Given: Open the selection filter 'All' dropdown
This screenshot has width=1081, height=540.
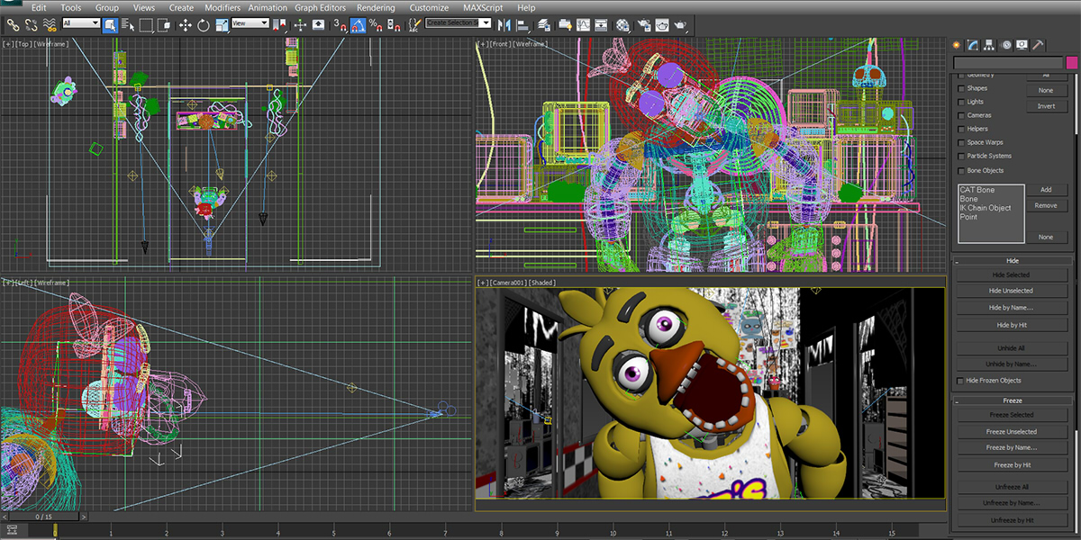Looking at the screenshot, I should 80,23.
